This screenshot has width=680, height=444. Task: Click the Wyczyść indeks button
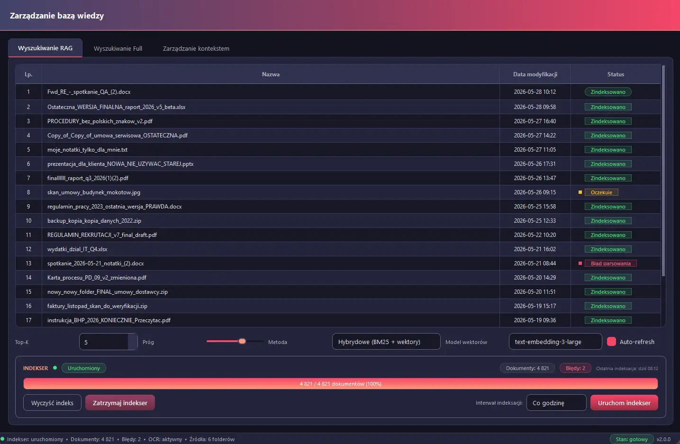[52, 403]
